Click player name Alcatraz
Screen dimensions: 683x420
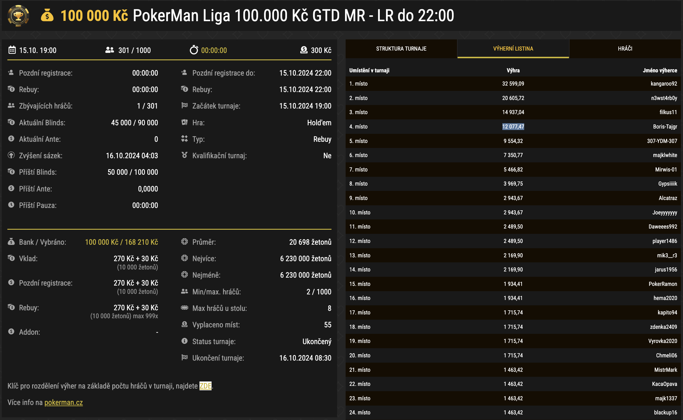click(668, 198)
